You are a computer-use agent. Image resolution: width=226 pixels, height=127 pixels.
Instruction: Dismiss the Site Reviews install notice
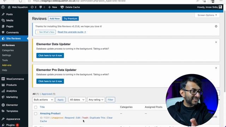click(x=216, y=26)
